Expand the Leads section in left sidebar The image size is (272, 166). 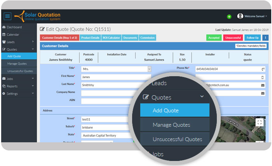pyautogui.click(x=18, y=42)
